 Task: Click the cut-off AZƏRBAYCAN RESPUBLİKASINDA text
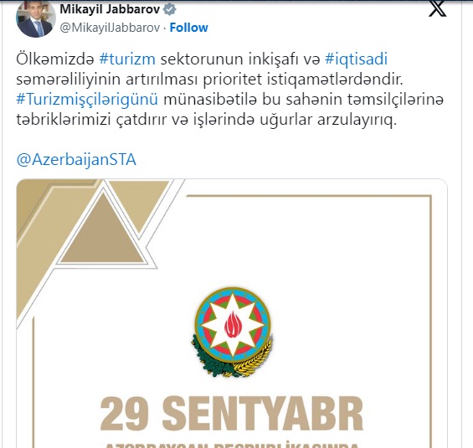[232, 445]
